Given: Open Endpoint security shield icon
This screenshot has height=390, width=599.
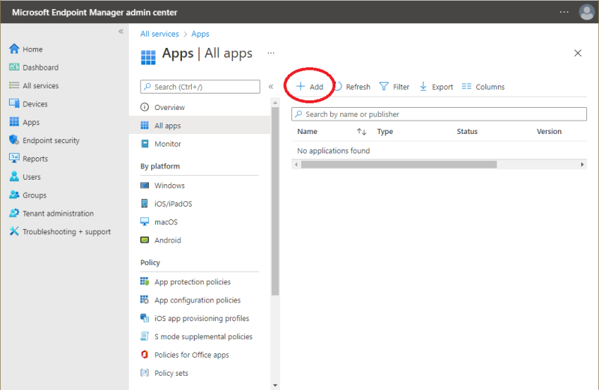Looking at the screenshot, I should pyautogui.click(x=14, y=140).
